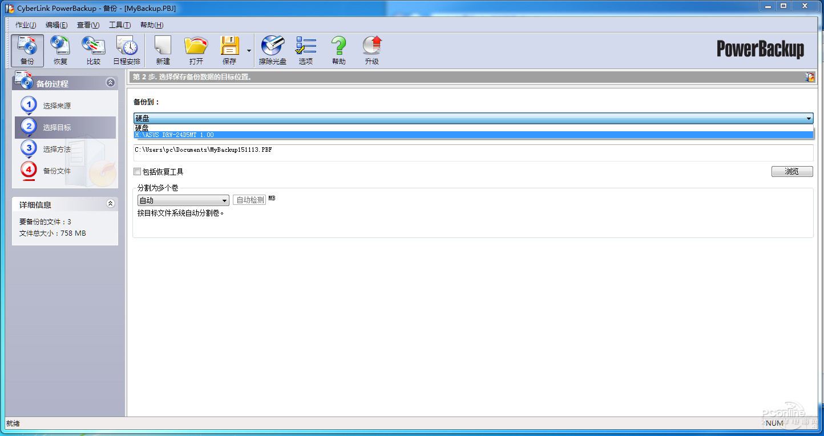Click 文件总大小：758 MB text
This screenshot has height=436, width=824.
coord(52,233)
